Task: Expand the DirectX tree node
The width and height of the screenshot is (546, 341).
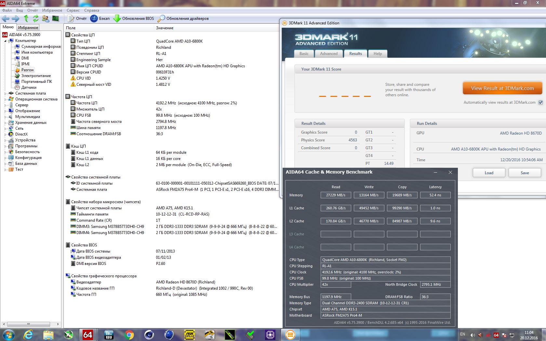Action: [x=5, y=135]
